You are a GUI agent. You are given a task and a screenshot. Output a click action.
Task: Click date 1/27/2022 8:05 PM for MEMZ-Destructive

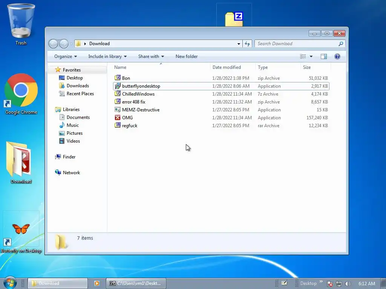point(231,110)
